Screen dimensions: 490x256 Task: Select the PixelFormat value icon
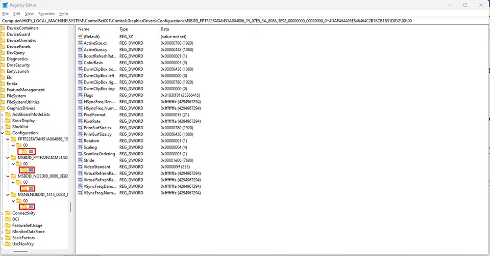[x=80, y=115]
